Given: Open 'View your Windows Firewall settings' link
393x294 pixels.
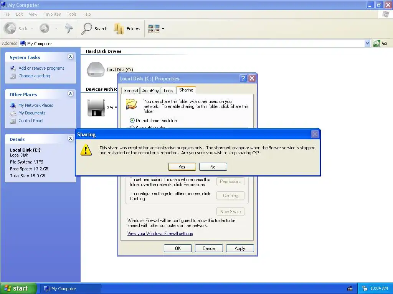Looking at the screenshot, I should coord(160,234).
